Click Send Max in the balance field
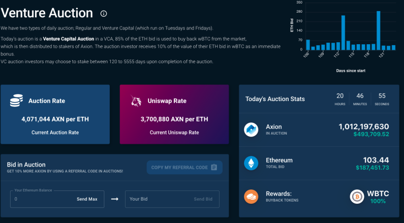404x223 pixels. point(87,199)
